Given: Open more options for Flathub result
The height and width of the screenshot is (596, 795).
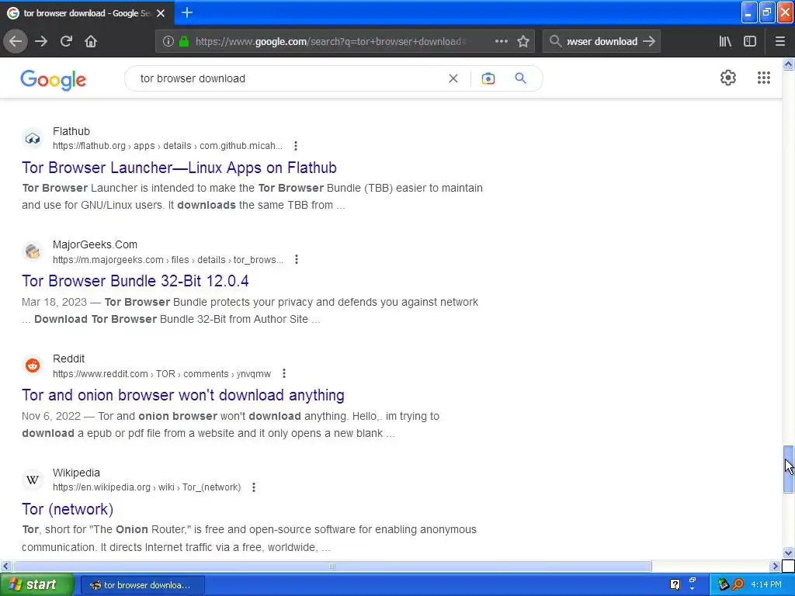Looking at the screenshot, I should (x=296, y=146).
